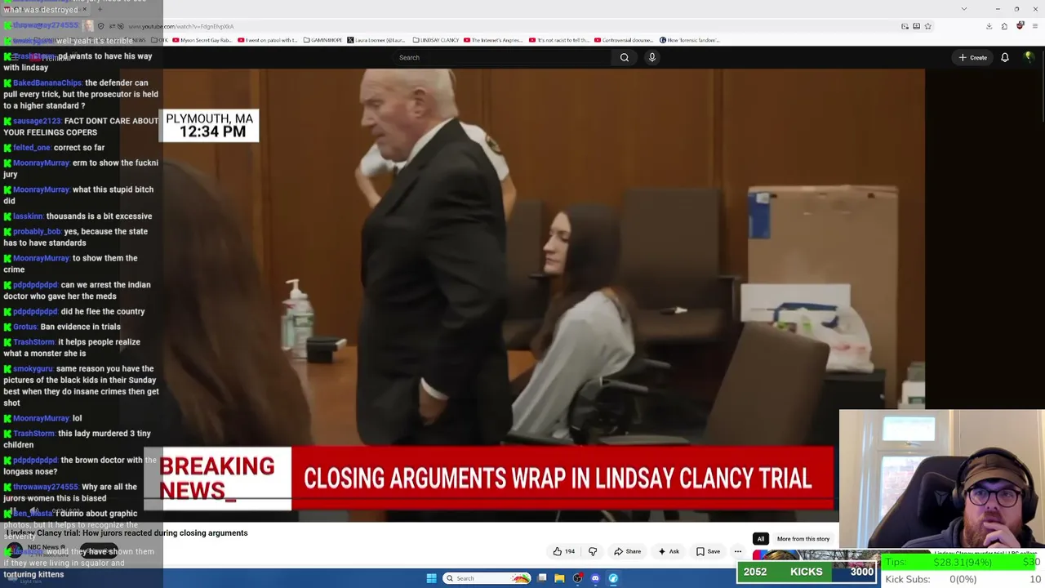Focus the YouTube search field
Screen dimensions: 1045x588
[502, 57]
